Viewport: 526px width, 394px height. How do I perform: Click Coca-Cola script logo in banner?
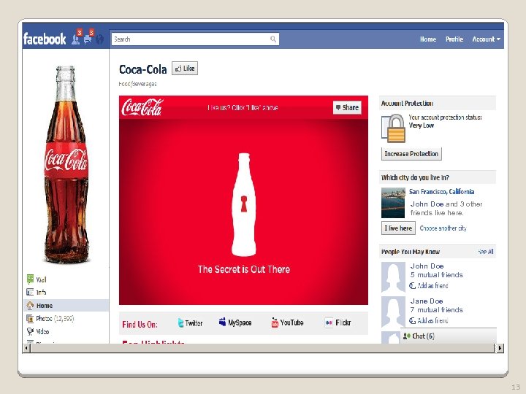pos(142,107)
